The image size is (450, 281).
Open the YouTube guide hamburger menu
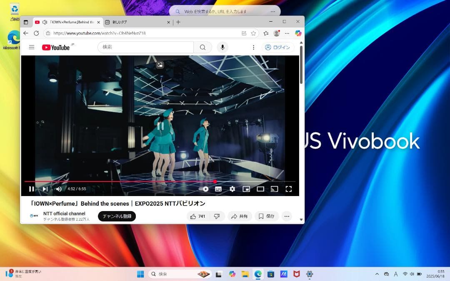(x=31, y=47)
